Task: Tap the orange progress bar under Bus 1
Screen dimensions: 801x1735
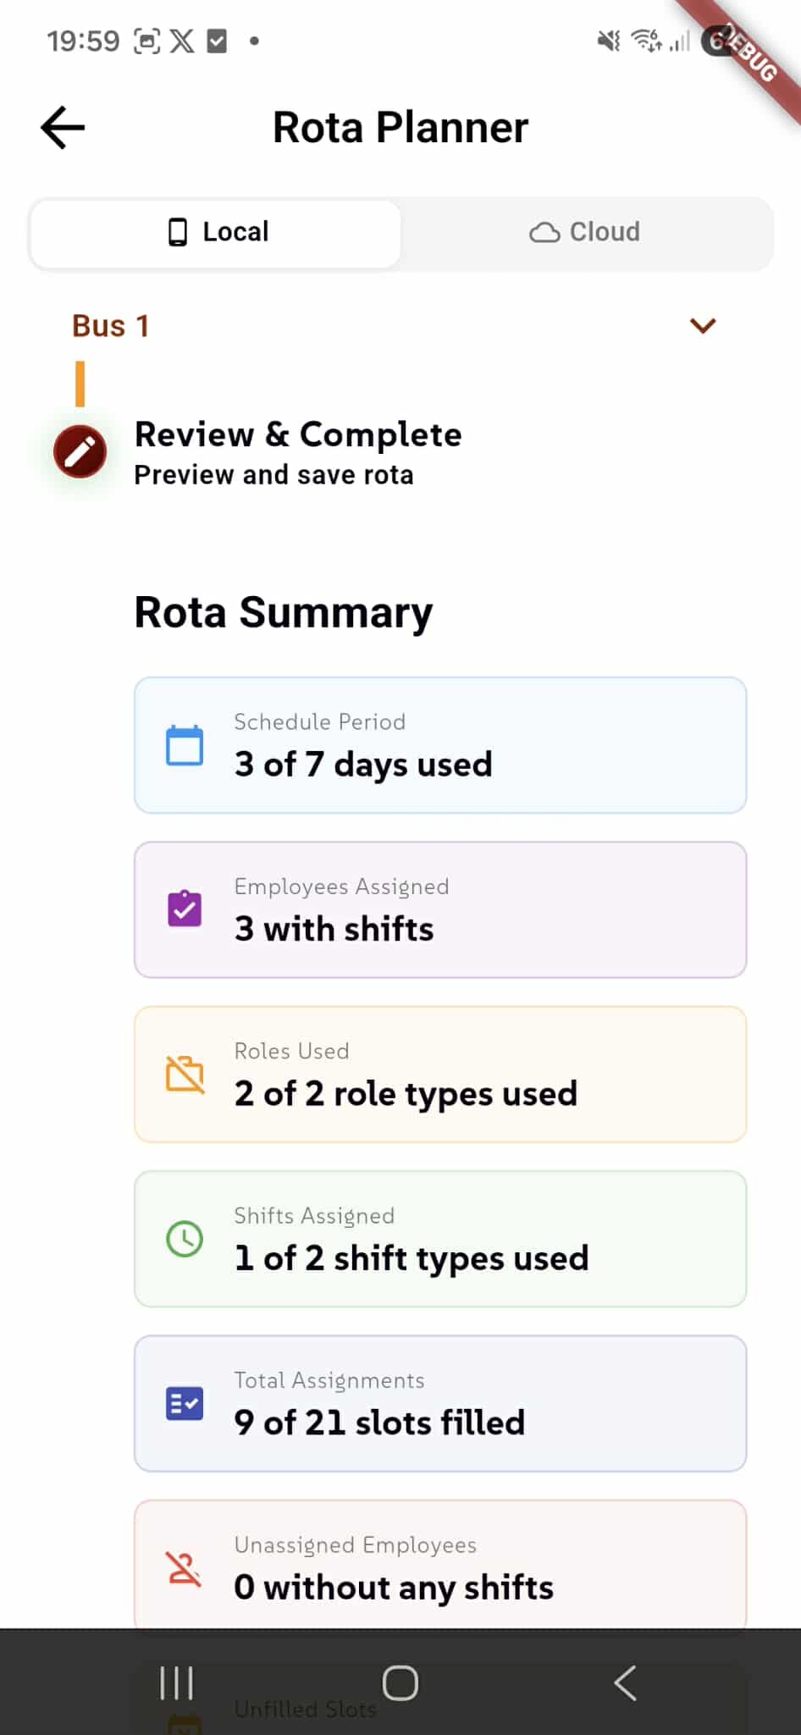Action: tap(80, 383)
